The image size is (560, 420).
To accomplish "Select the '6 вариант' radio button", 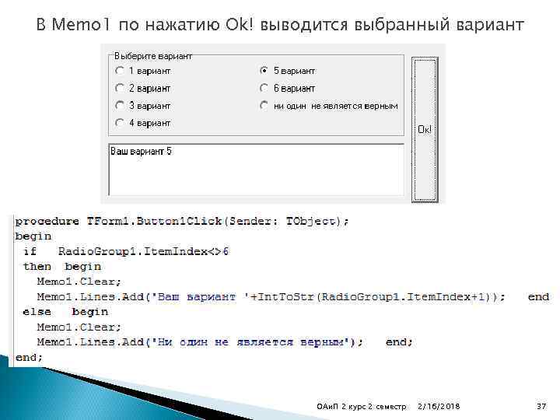I will [x=264, y=88].
